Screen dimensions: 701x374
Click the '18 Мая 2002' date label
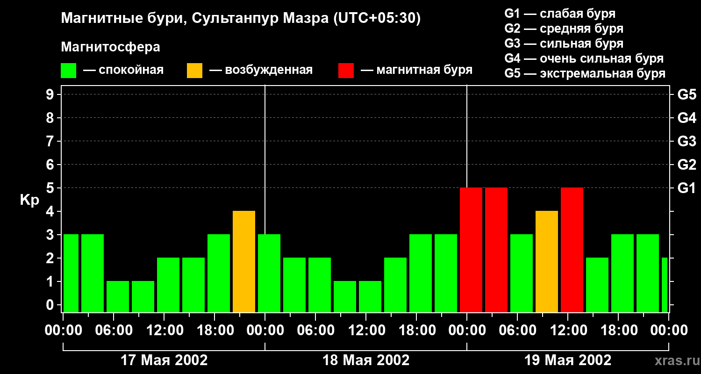(x=366, y=360)
